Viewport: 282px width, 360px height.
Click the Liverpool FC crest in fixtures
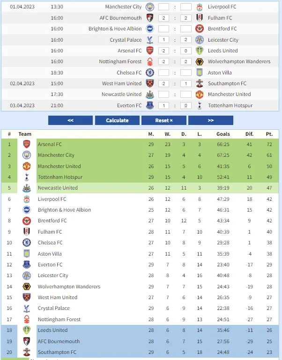200,7
